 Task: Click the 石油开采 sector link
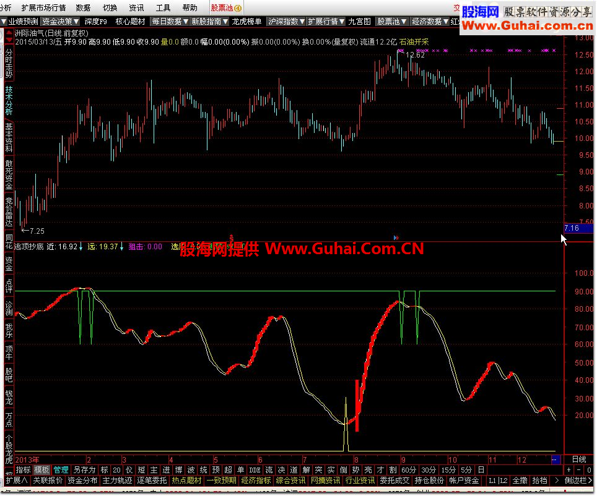click(x=414, y=42)
